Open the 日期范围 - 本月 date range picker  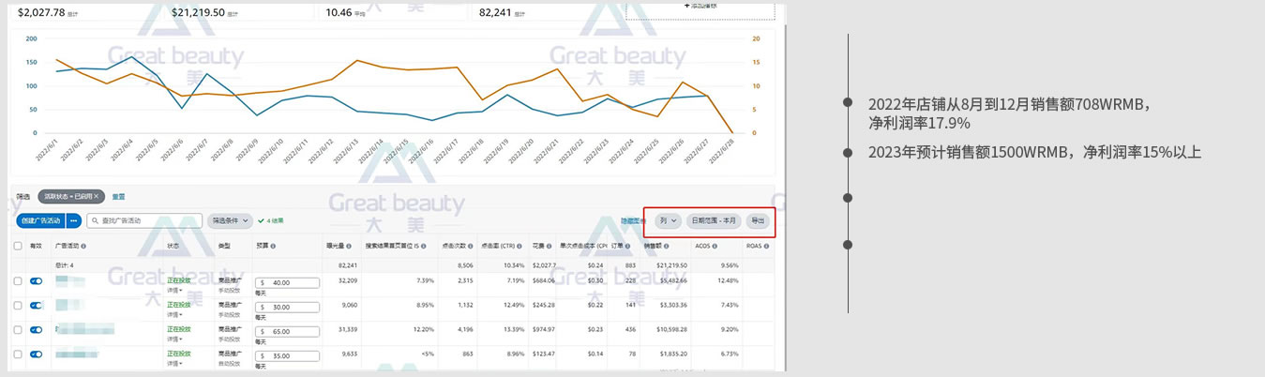click(713, 221)
